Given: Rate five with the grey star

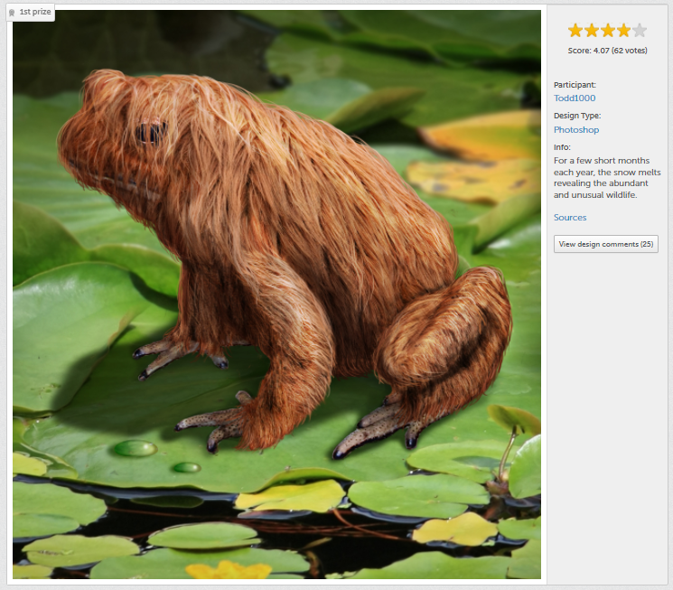Looking at the screenshot, I should pyautogui.click(x=640, y=31).
